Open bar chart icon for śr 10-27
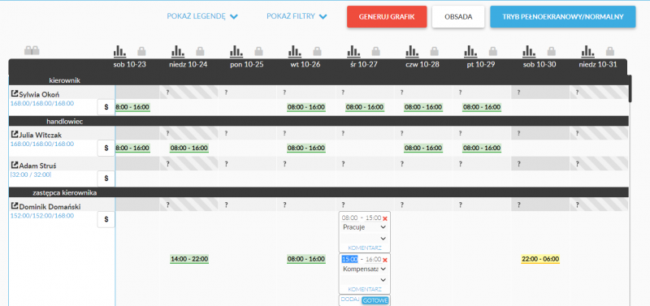The height and width of the screenshot is (306, 650). 353,51
